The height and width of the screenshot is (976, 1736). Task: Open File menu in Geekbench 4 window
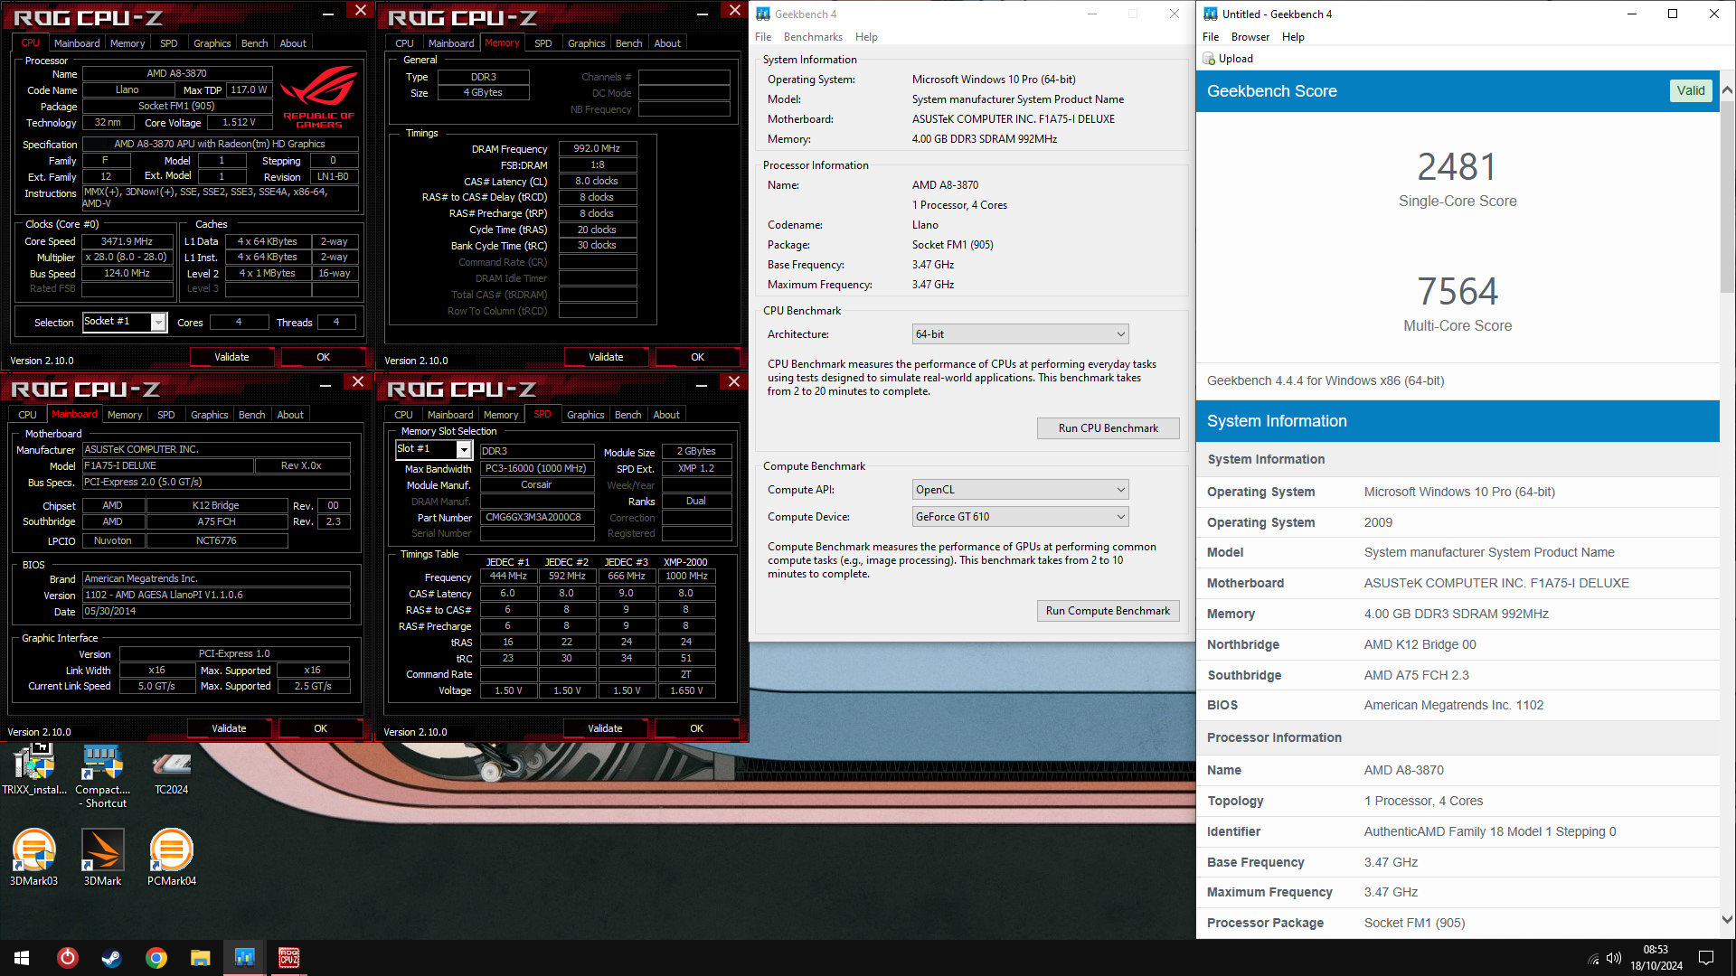click(763, 37)
